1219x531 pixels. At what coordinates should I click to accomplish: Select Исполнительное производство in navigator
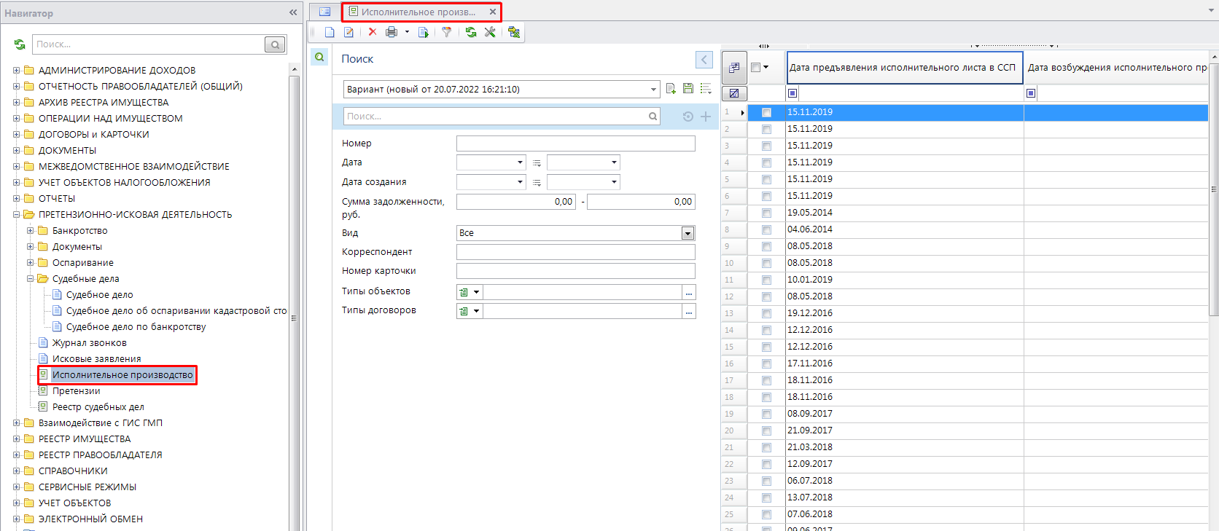pos(122,375)
